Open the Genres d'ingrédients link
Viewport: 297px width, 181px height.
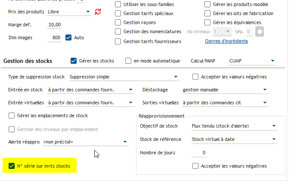coord(226,41)
